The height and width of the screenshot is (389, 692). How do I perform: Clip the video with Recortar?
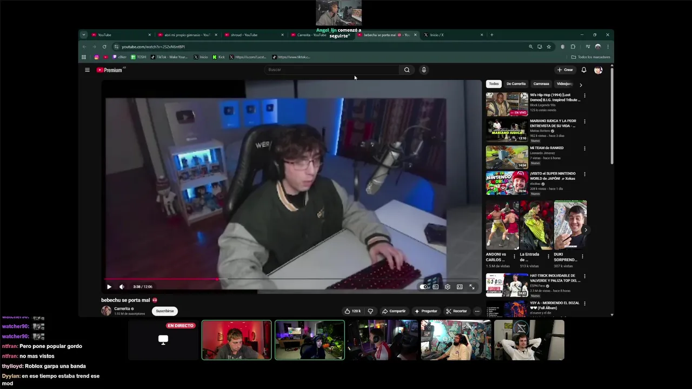(456, 311)
